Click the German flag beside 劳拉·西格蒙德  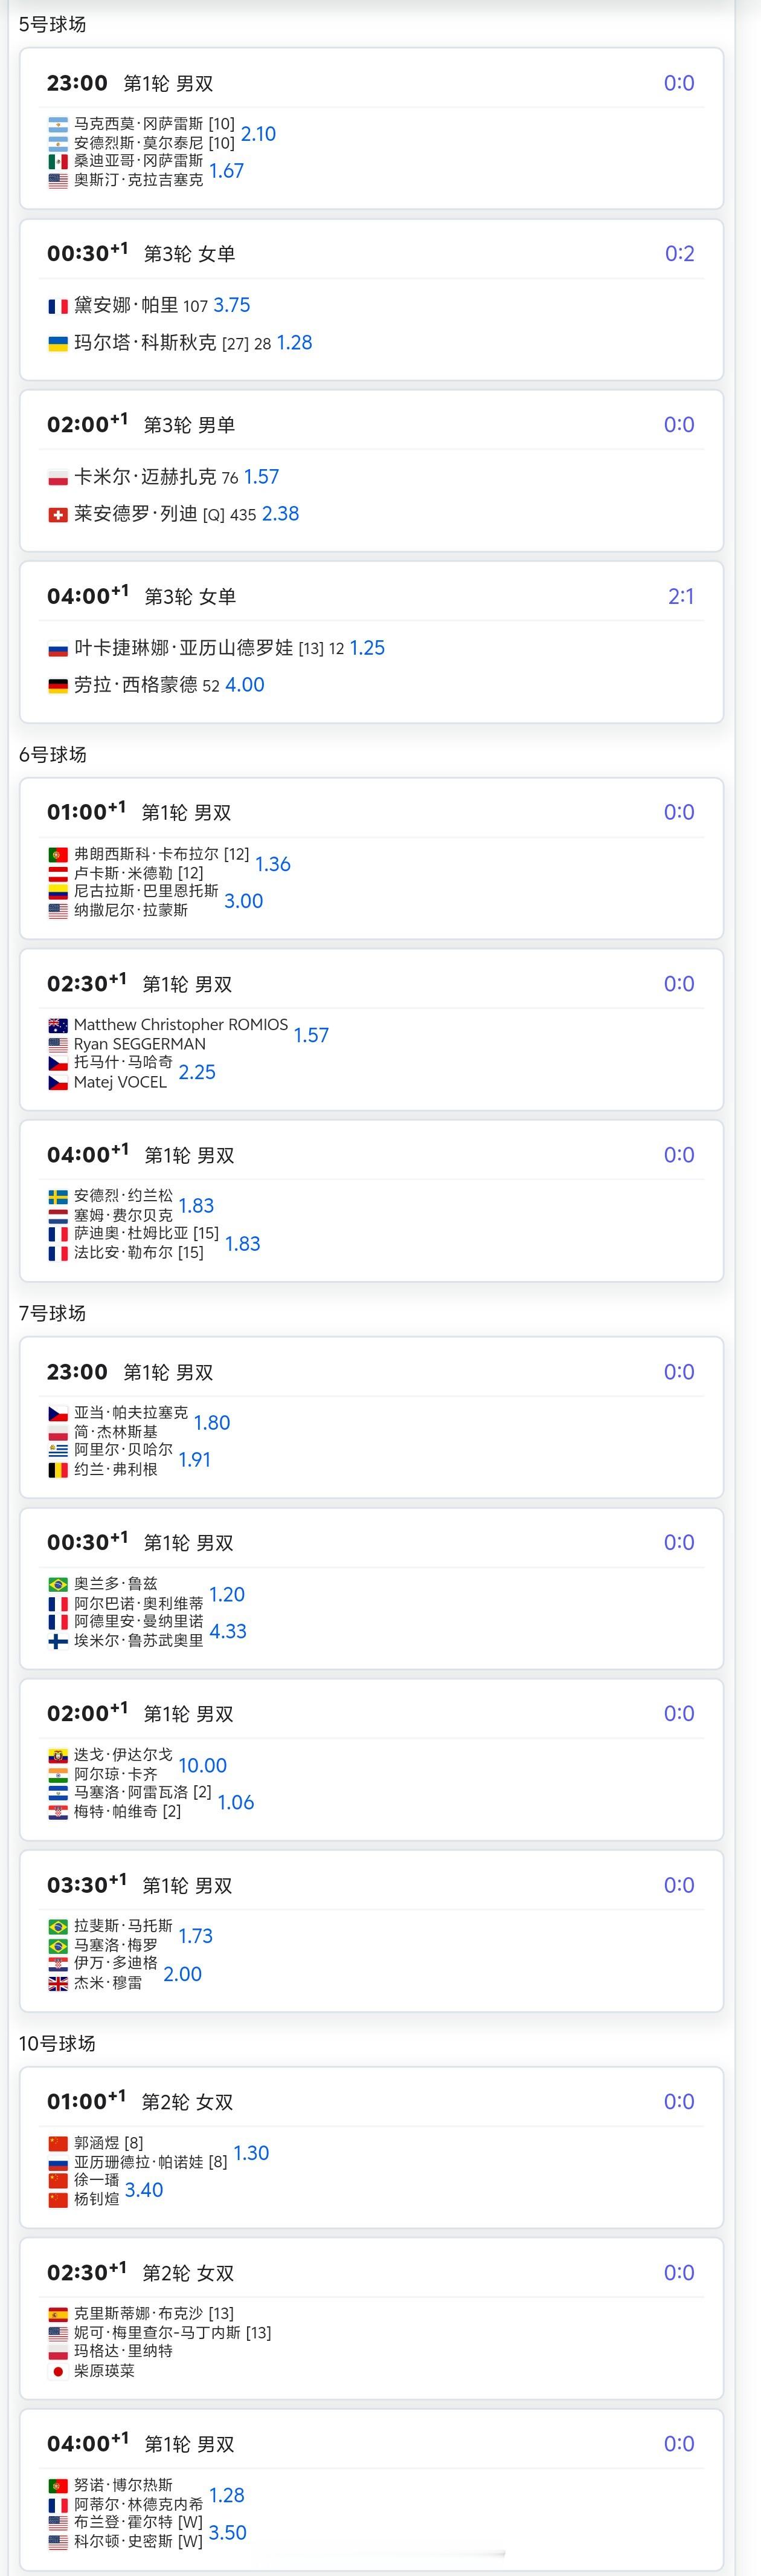(x=58, y=686)
